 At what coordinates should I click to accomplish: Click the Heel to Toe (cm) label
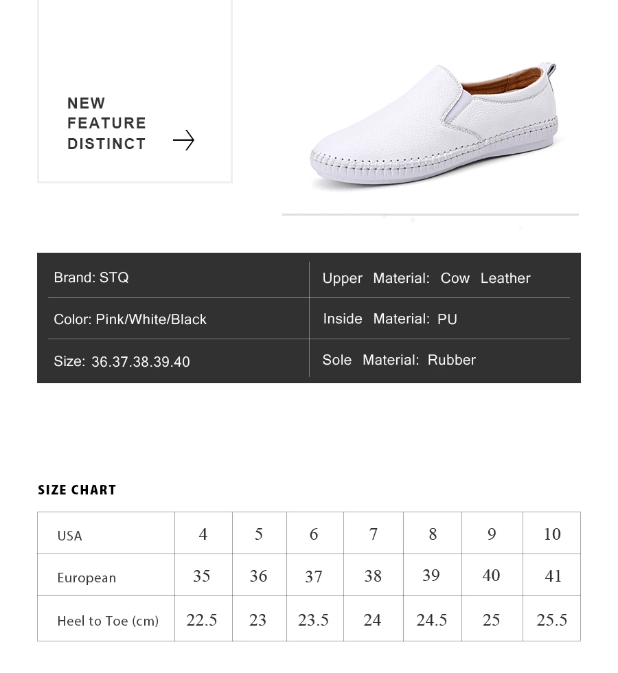tap(108, 621)
